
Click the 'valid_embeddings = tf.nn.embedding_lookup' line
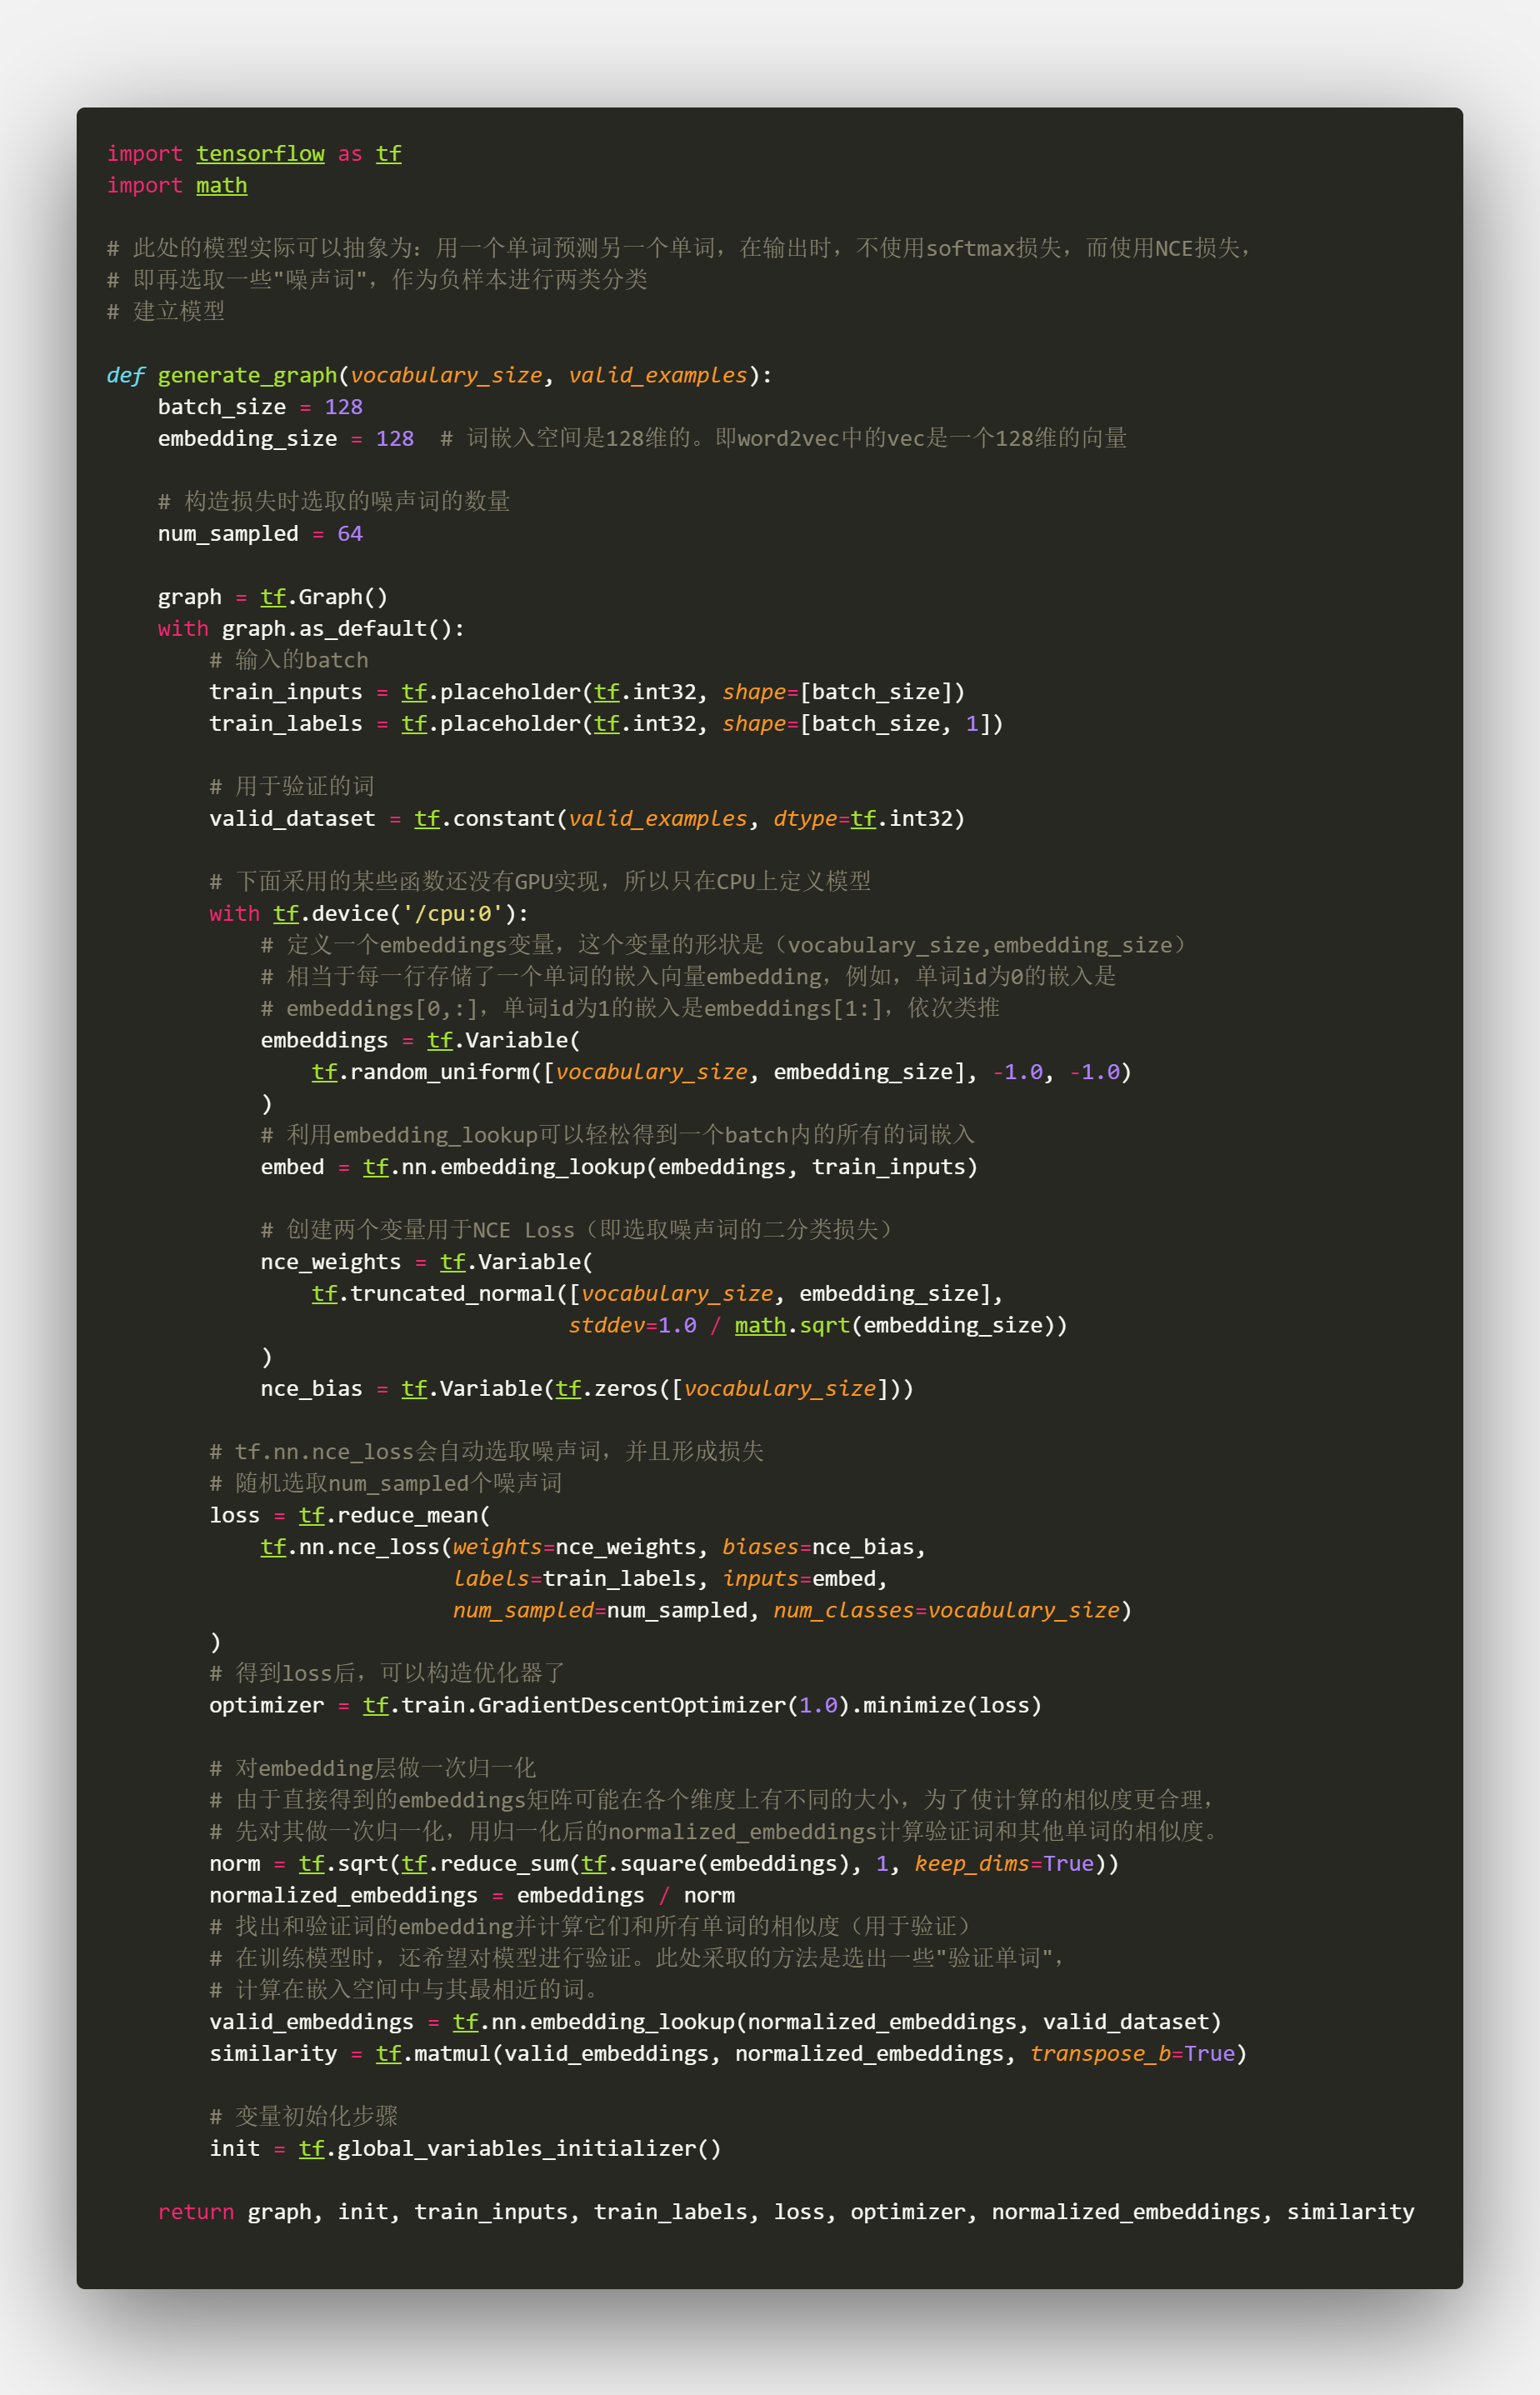(715, 2023)
